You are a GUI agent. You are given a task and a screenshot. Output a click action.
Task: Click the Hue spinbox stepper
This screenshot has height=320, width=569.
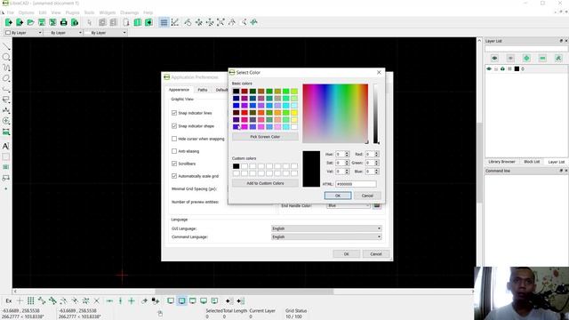347,154
